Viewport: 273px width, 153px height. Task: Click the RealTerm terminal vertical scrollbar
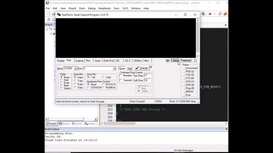tap(197, 38)
